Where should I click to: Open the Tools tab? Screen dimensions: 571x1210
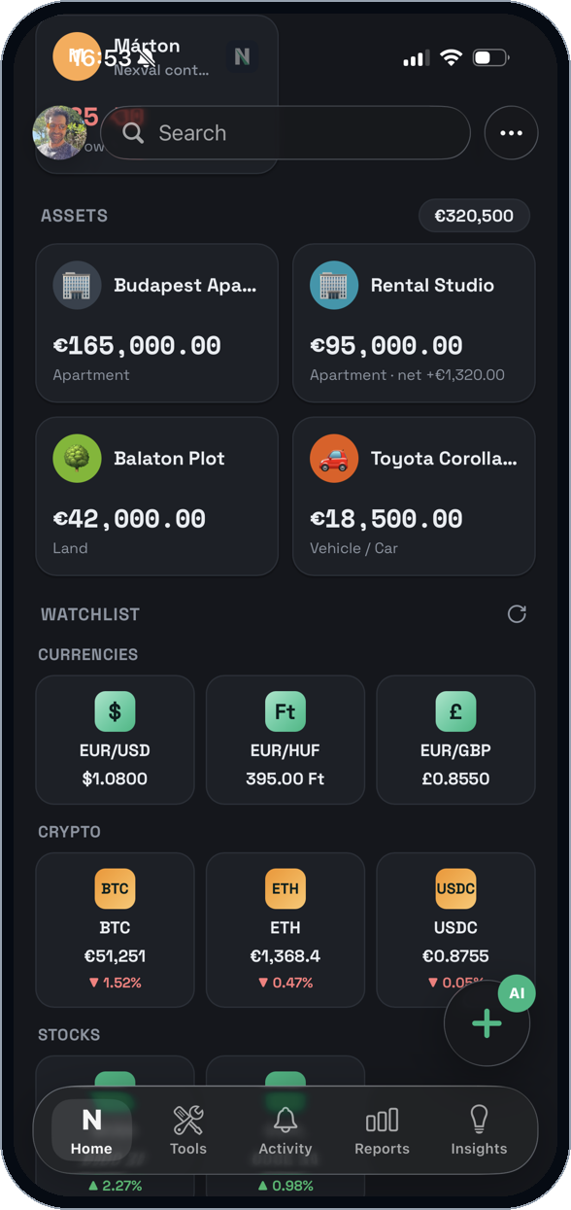pos(188,1130)
